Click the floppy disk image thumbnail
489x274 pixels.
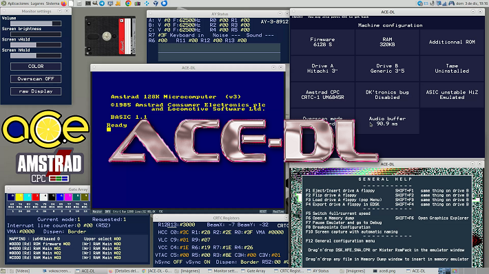pyautogui.click(x=110, y=36)
